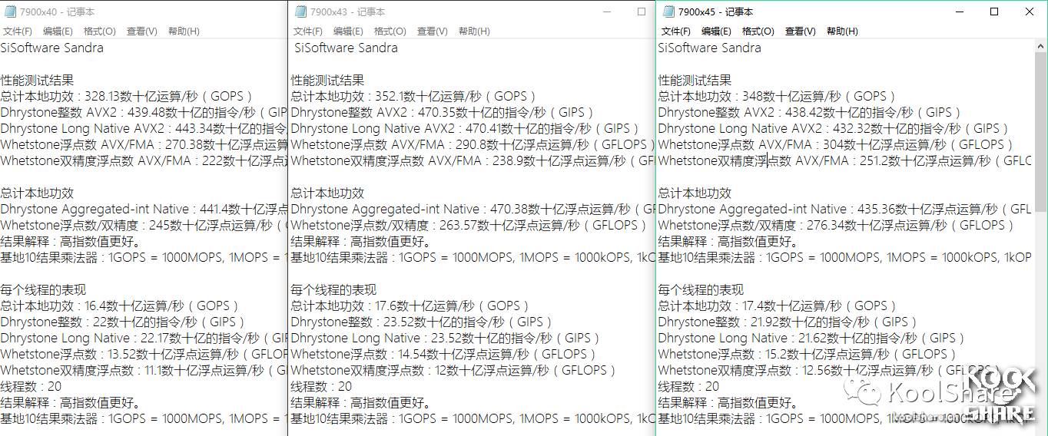Open 格式(O) menu in 7900x40 window
The image size is (1048, 436).
(x=99, y=31)
